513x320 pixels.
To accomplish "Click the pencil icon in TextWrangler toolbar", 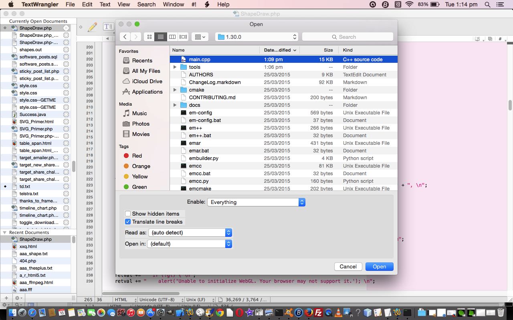I will 92,27.
